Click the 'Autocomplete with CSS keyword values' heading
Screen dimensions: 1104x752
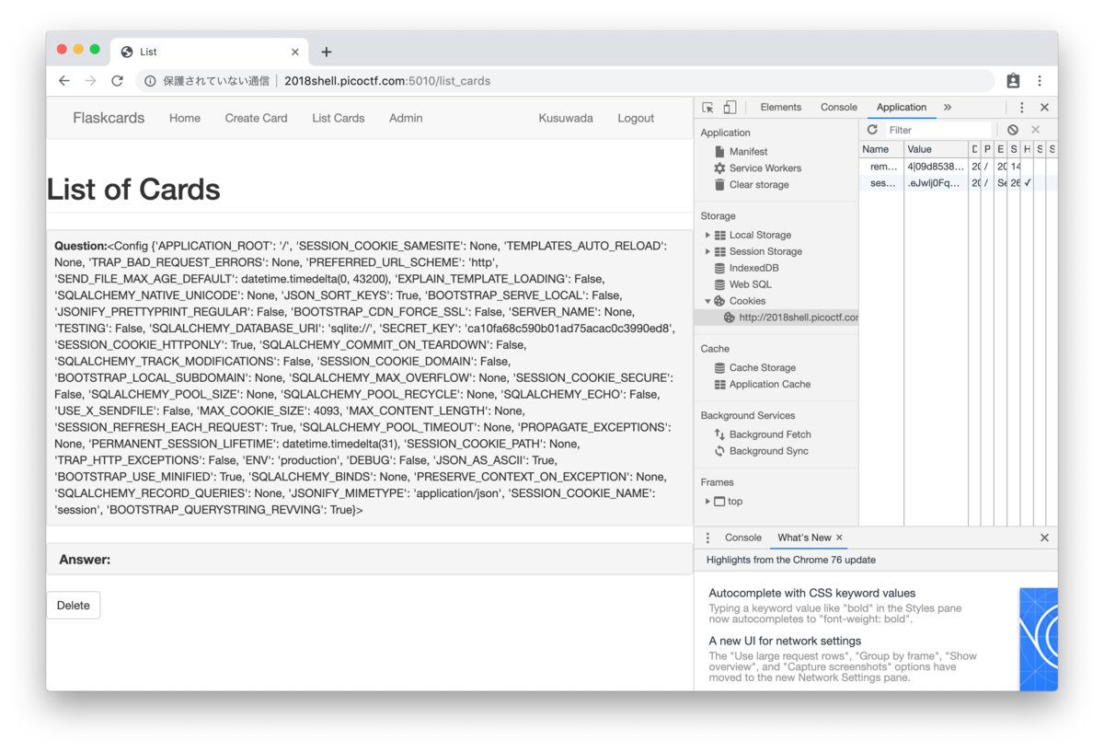point(811,594)
